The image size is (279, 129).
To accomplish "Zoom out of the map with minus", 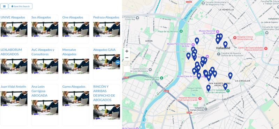I will (x=127, y=58).
